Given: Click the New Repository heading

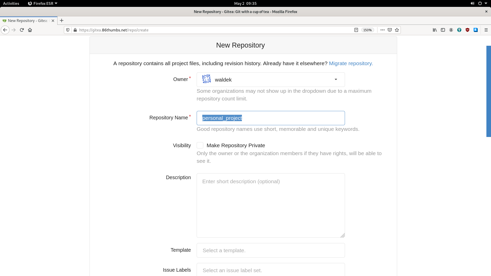Looking at the screenshot, I should tap(240, 45).
